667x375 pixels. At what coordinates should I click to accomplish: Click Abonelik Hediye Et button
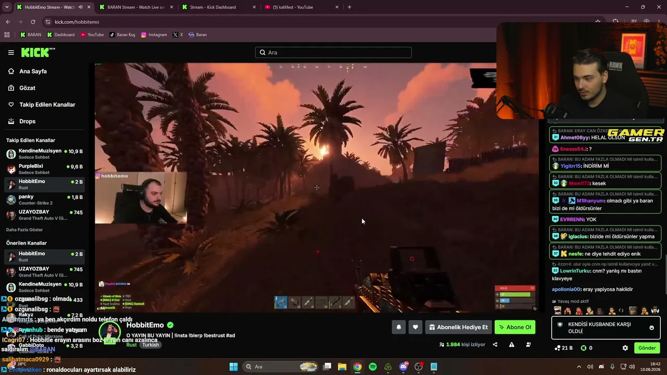(x=459, y=327)
